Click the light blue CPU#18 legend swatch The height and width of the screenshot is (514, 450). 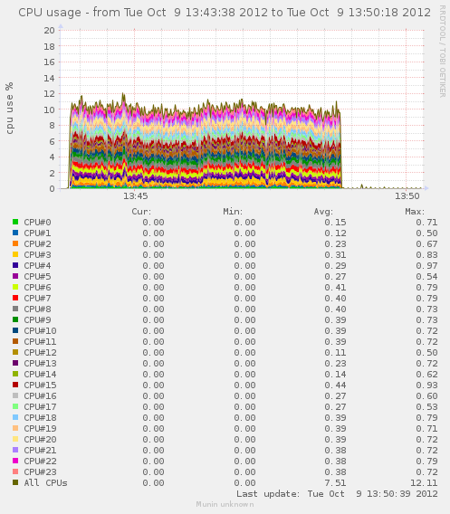pos(15,417)
